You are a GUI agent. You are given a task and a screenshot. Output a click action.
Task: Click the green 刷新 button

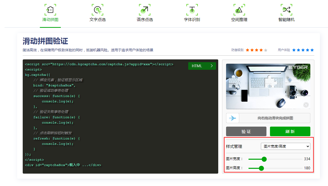pos(290,131)
